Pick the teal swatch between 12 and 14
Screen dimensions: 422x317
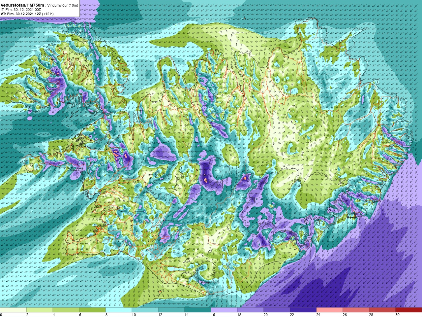click(x=171, y=310)
